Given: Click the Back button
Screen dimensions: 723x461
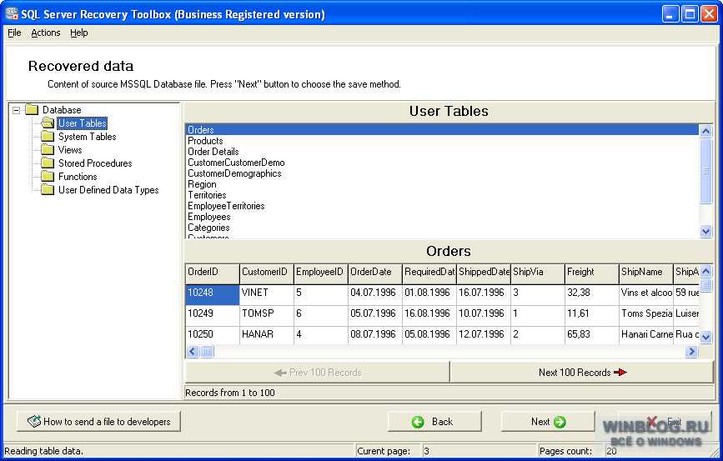Looking at the screenshot, I should click(434, 421).
